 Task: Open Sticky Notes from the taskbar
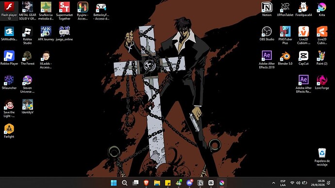pyautogui.click(x=167, y=183)
